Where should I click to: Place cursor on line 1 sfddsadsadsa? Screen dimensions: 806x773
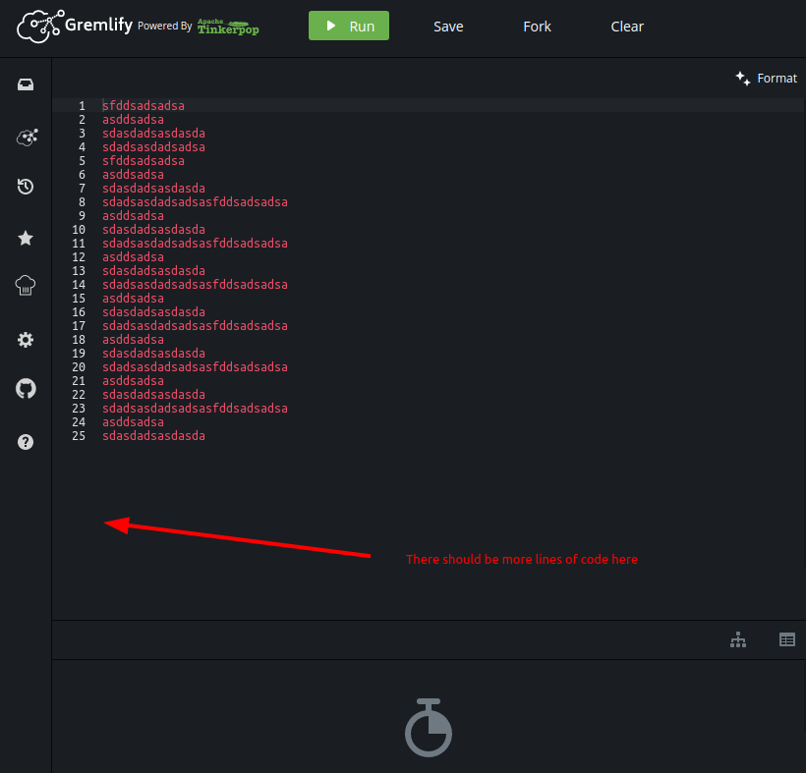click(144, 106)
